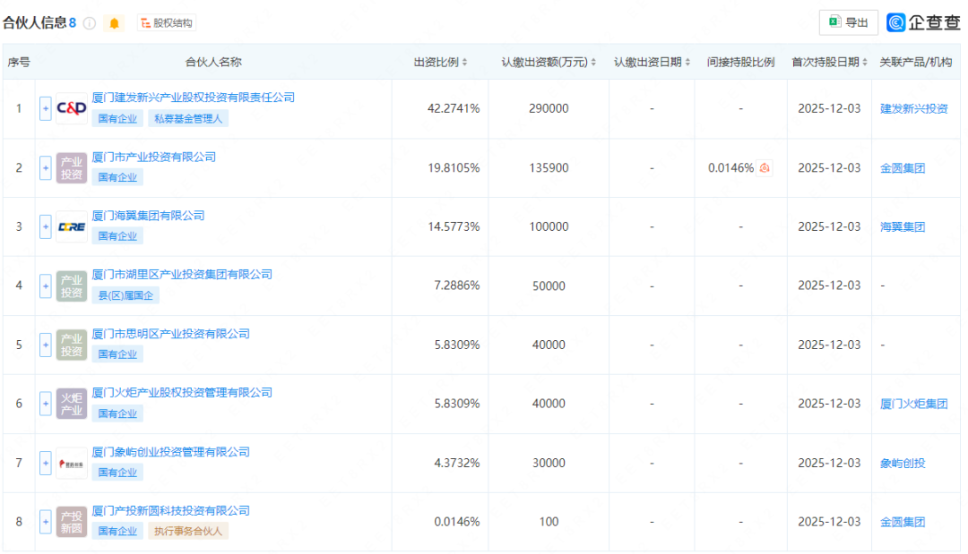The image size is (968, 554).
Task: Click the 135900 capital amount cell
Action: (x=549, y=167)
